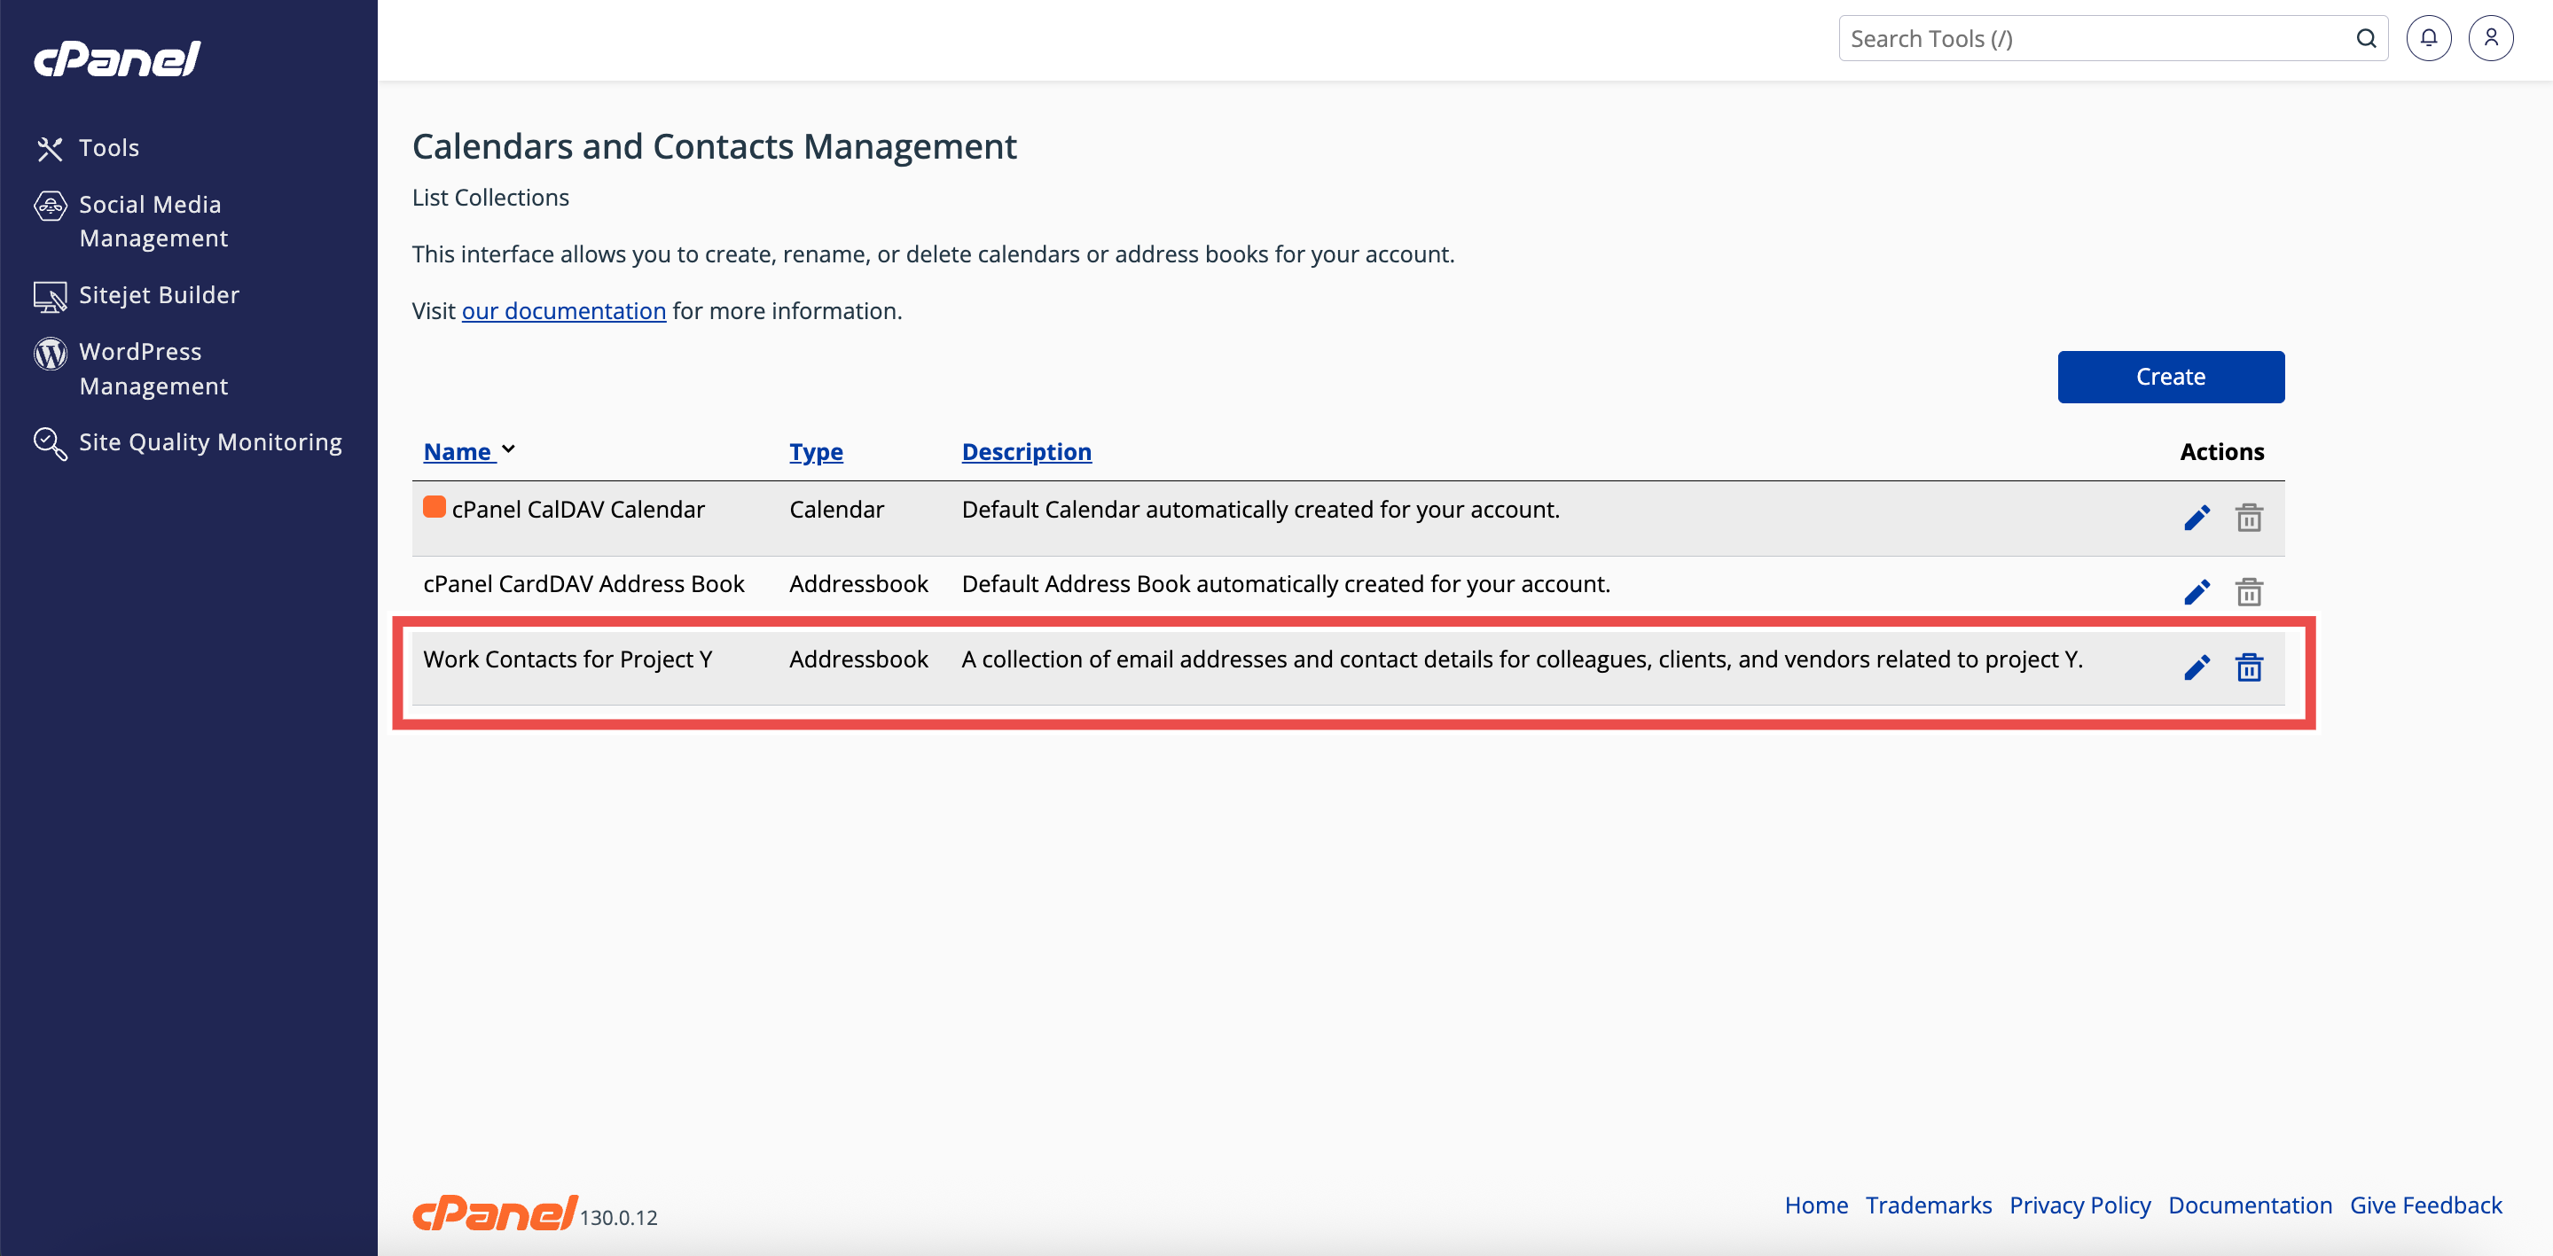Delete the cPanel CalDAV Calendar entry

click(2249, 518)
